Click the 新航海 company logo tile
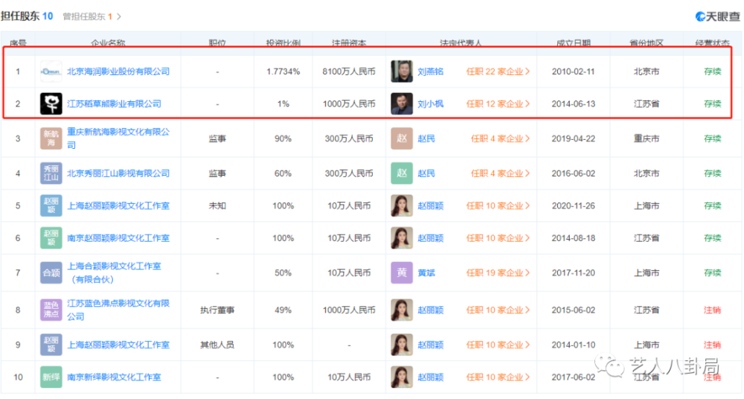Image resolution: width=744 pixels, height=399 pixels. click(x=51, y=138)
